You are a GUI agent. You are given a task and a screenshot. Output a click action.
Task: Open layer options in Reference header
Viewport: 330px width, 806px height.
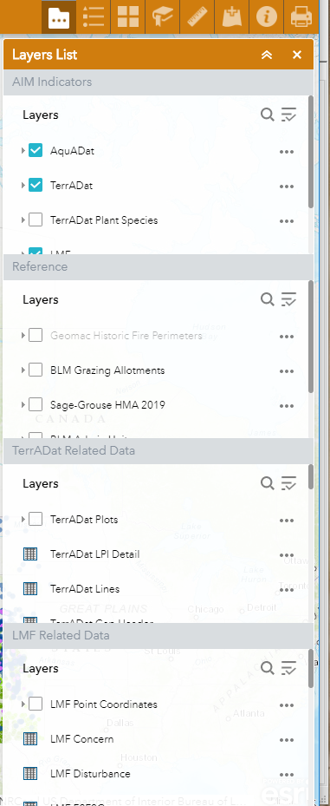pos(289,299)
